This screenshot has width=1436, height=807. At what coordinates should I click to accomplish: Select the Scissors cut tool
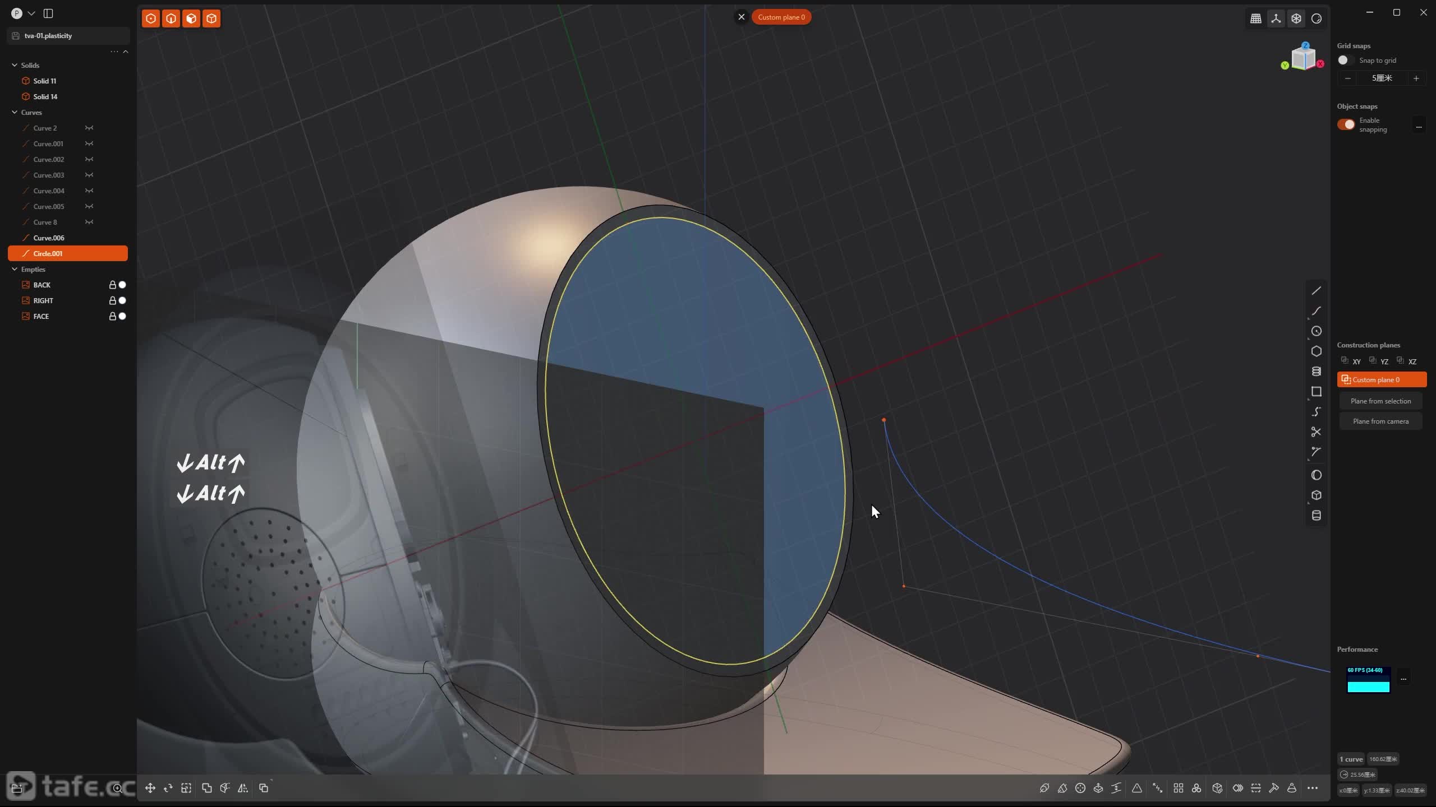tap(1316, 432)
